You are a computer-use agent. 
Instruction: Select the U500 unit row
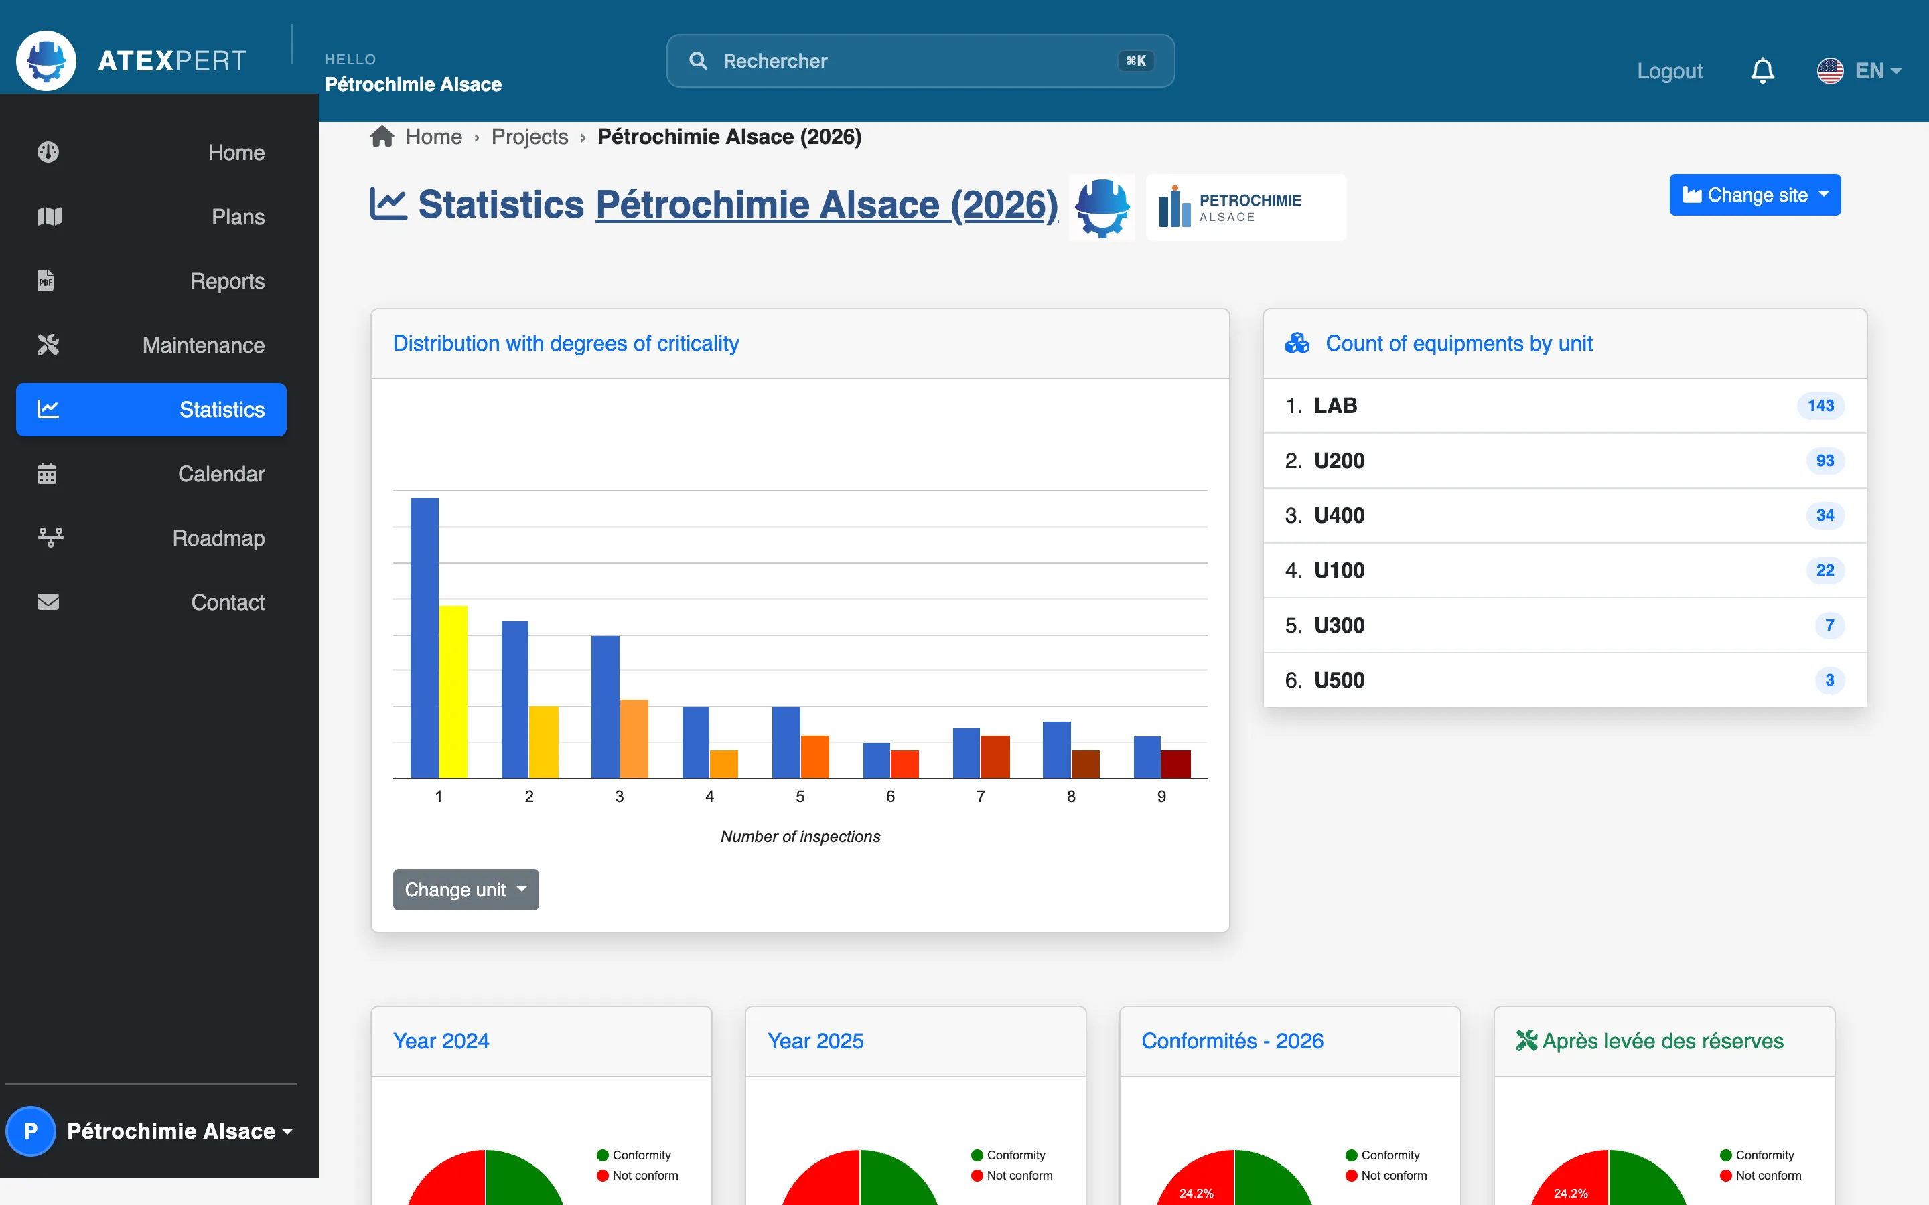[1565, 679]
